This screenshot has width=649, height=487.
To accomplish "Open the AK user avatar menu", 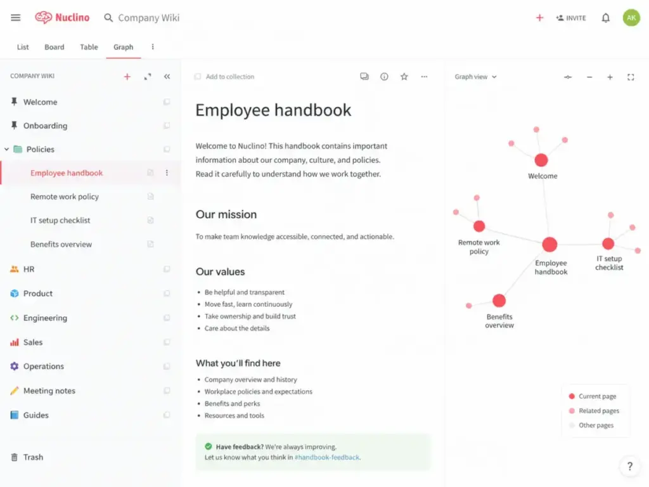I will 631,18.
